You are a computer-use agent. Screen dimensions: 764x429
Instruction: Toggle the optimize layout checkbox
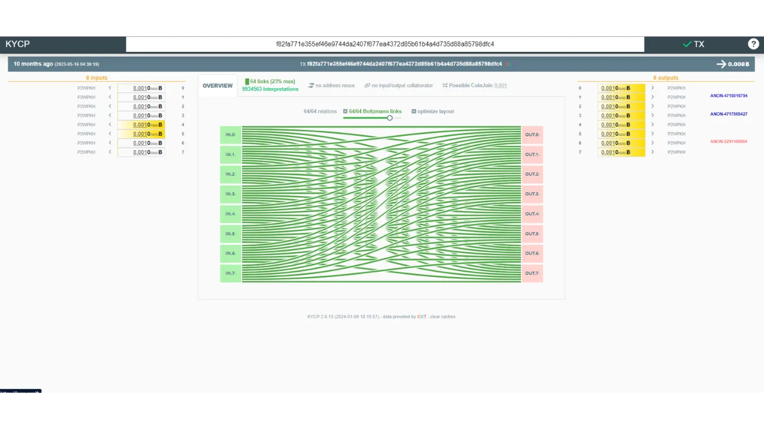(414, 111)
